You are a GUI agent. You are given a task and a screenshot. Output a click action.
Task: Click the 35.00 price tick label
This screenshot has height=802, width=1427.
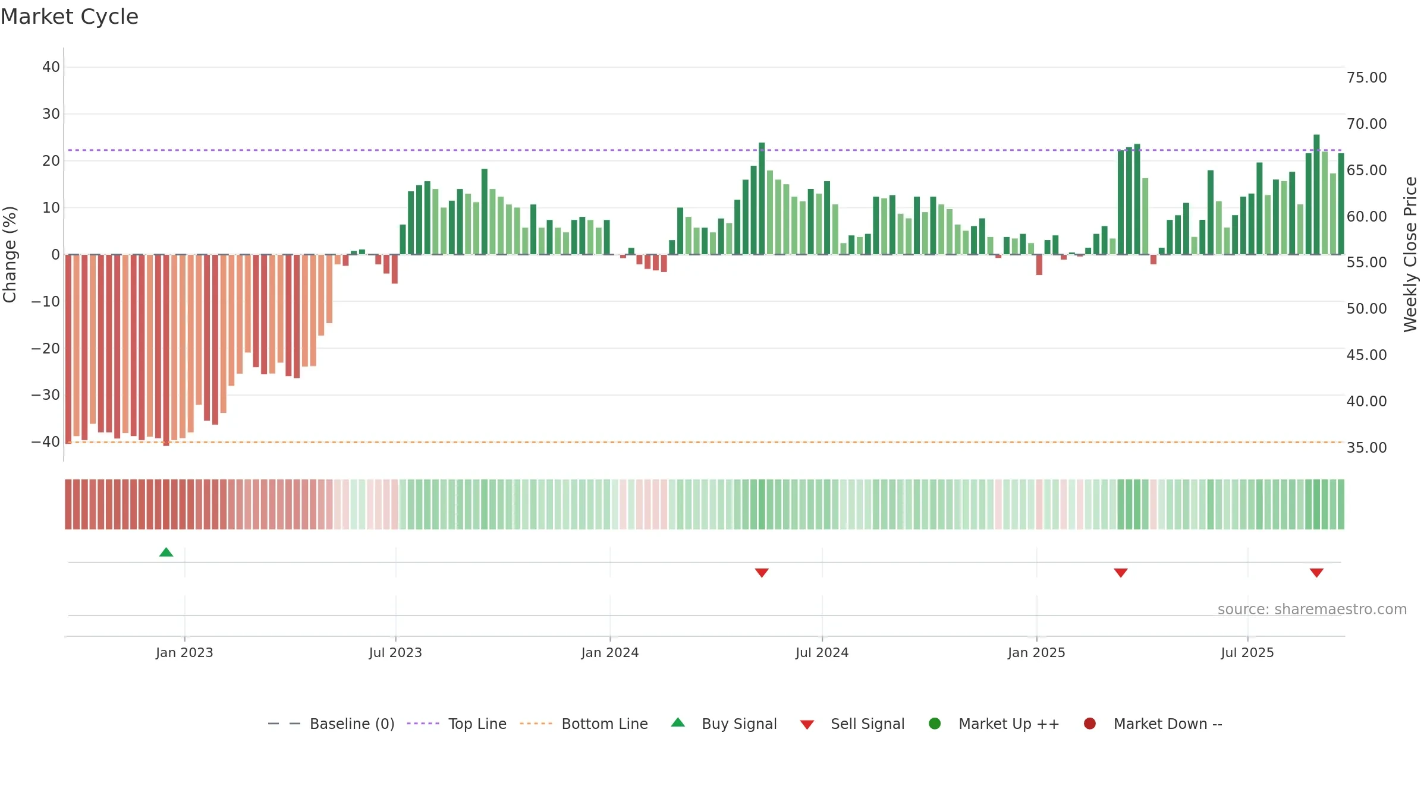coord(1367,448)
